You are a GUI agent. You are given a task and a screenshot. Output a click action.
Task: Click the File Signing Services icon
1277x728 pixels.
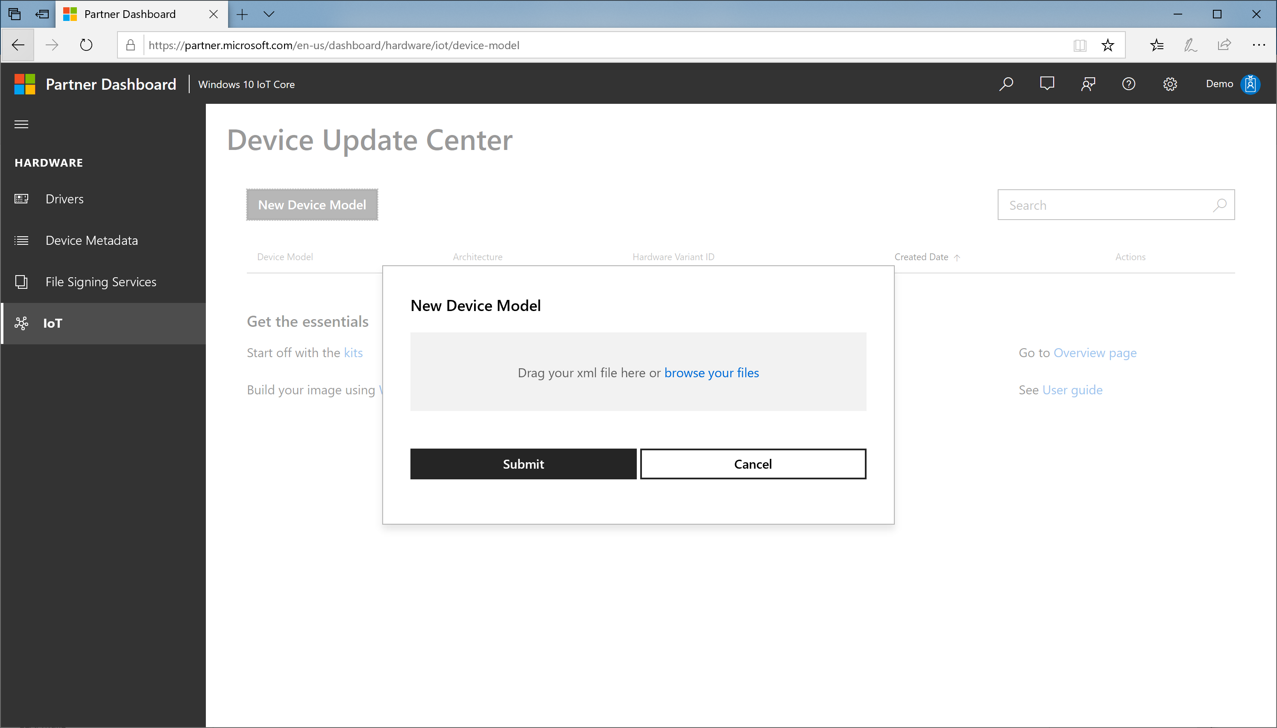[22, 281]
